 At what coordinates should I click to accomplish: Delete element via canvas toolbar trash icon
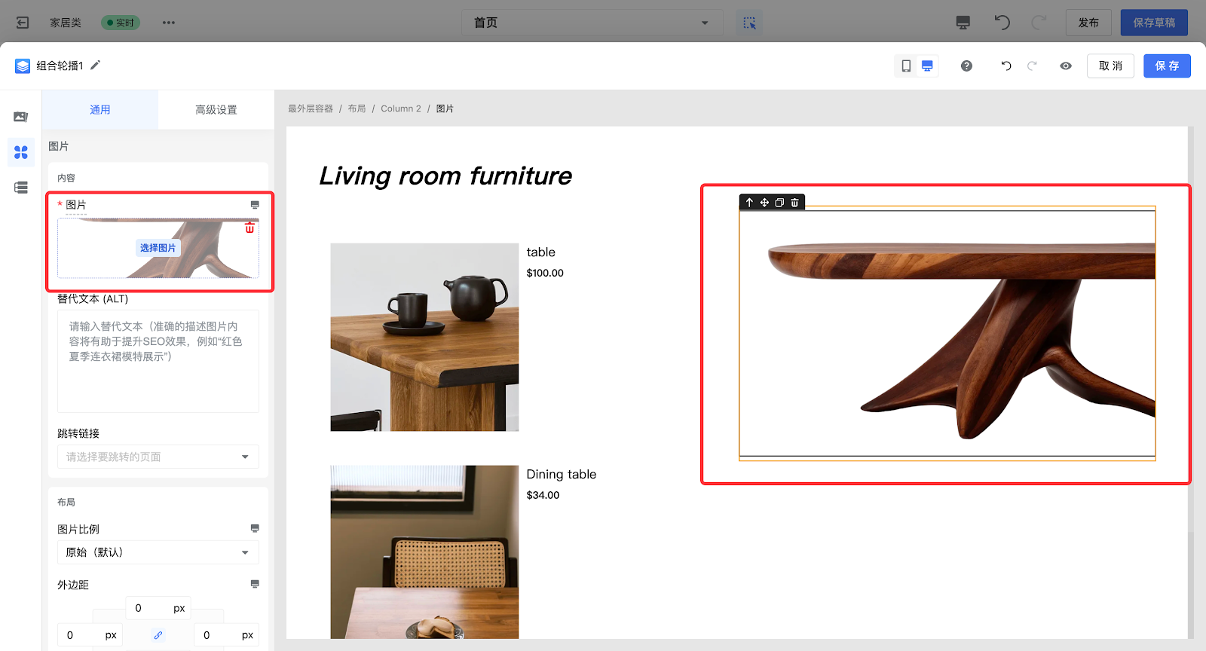(x=794, y=203)
